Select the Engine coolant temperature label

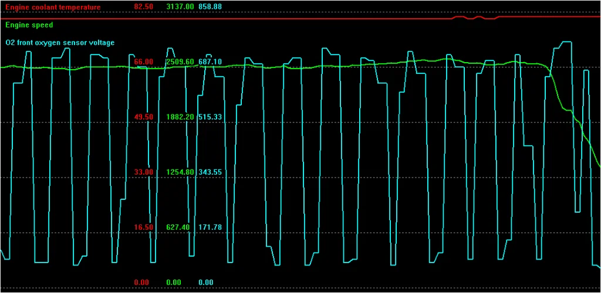[53, 7]
